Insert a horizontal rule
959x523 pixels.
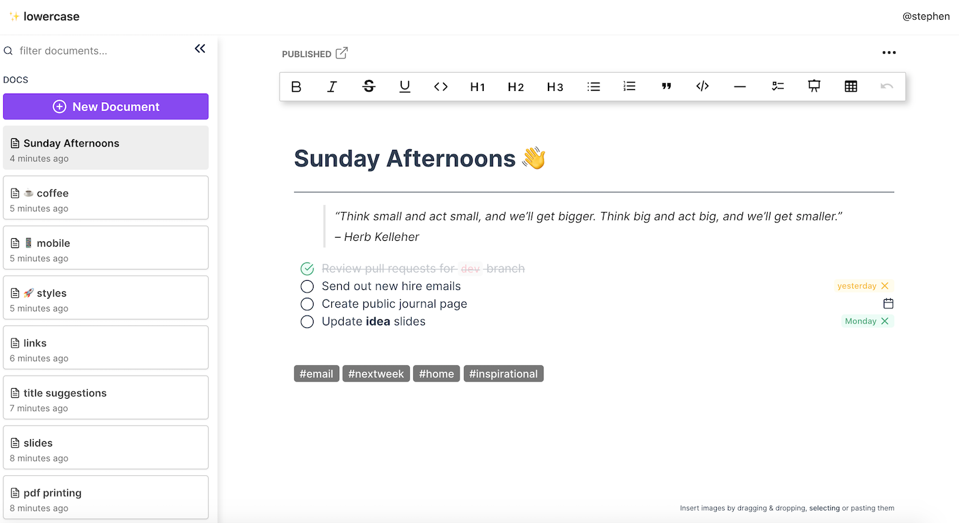pyautogui.click(x=740, y=86)
